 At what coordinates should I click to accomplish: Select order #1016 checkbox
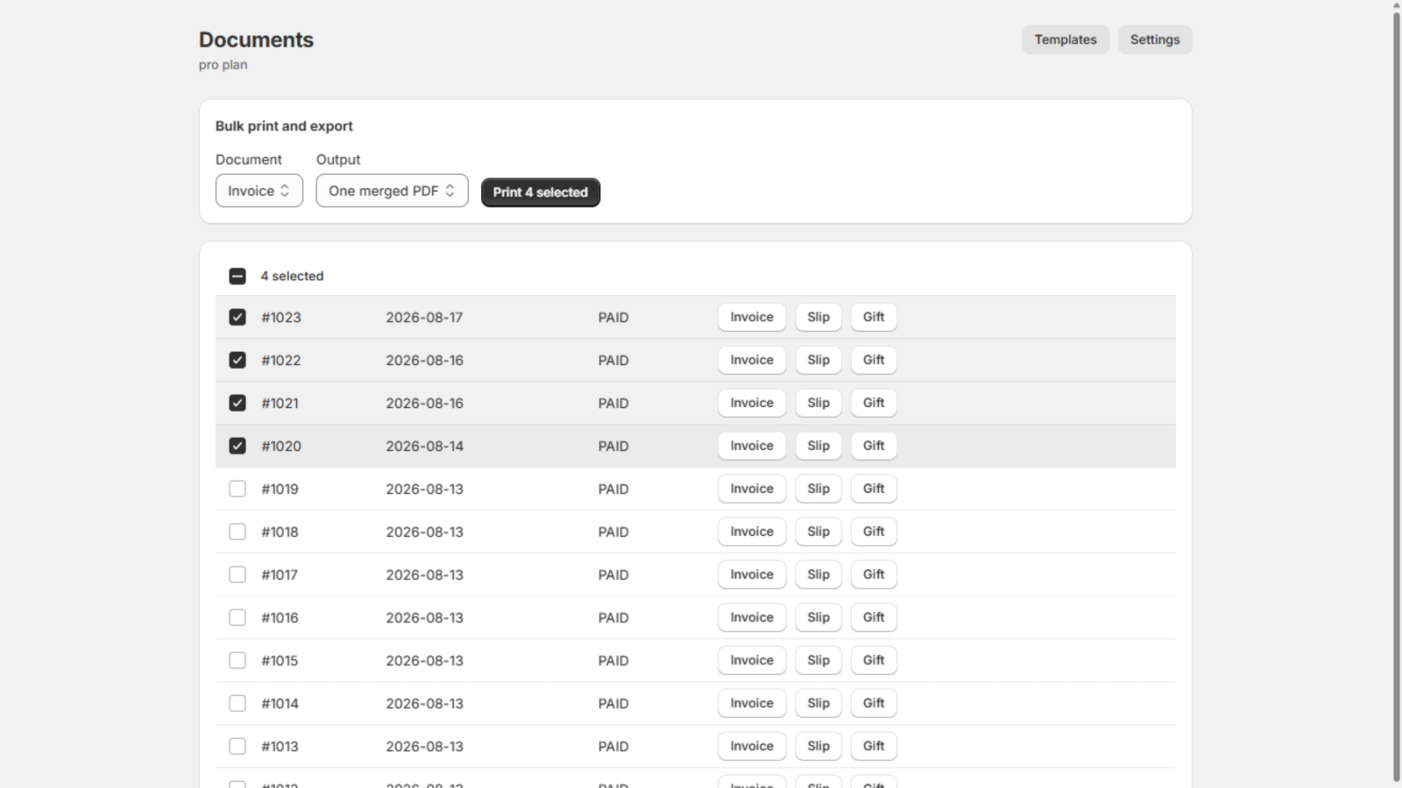237,617
